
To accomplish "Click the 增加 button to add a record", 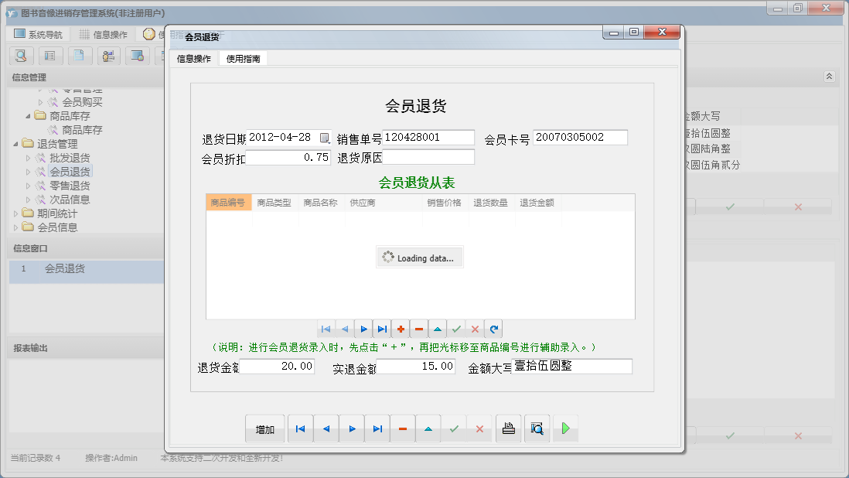I will click(264, 428).
